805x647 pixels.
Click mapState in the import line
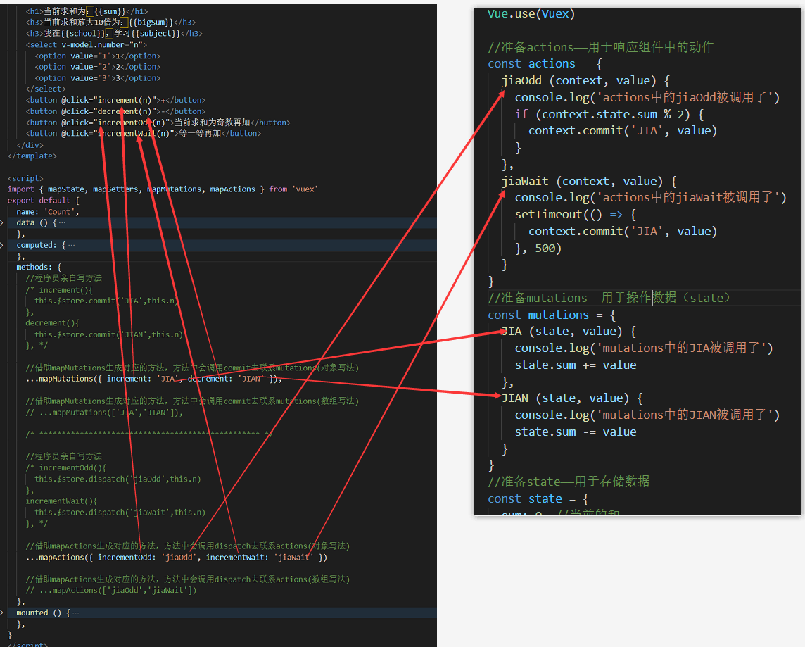pos(65,189)
